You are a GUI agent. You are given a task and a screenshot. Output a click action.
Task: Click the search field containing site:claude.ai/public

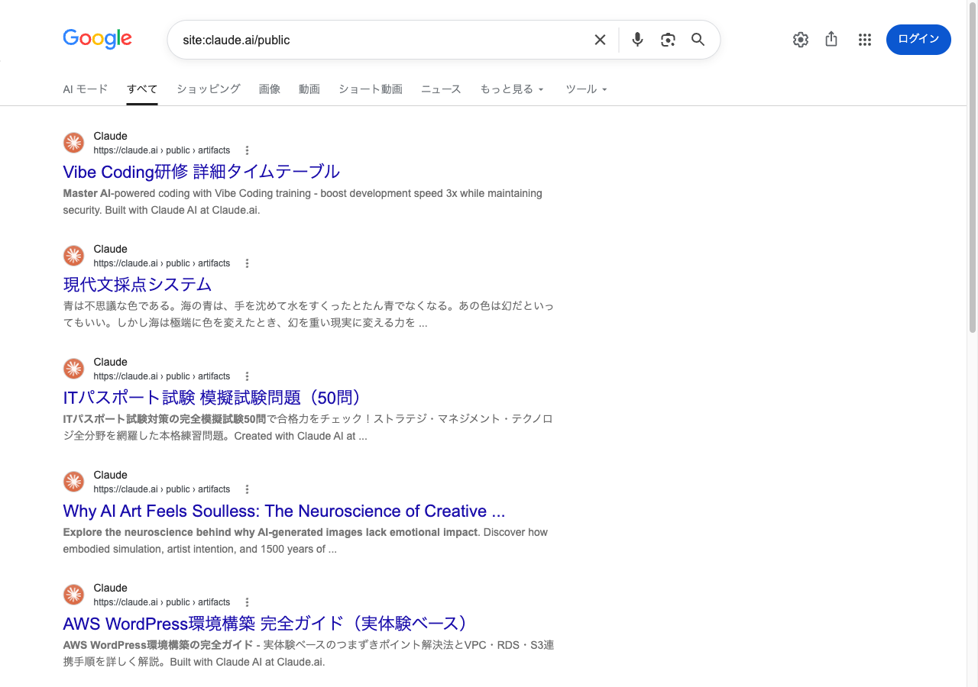coord(382,40)
